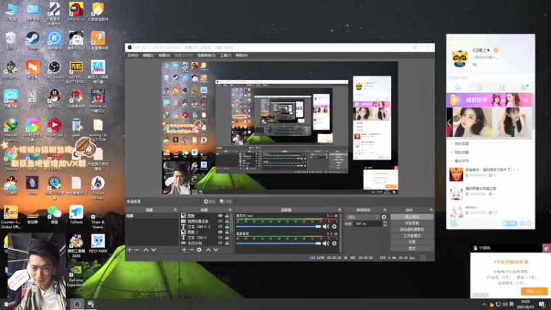Open the Project Winter desktop shortcut

pyautogui.click(x=98, y=188)
